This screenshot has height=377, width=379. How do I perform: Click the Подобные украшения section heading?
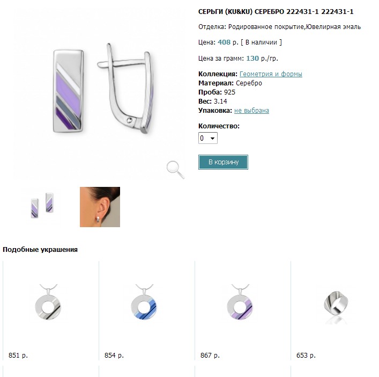40,250
